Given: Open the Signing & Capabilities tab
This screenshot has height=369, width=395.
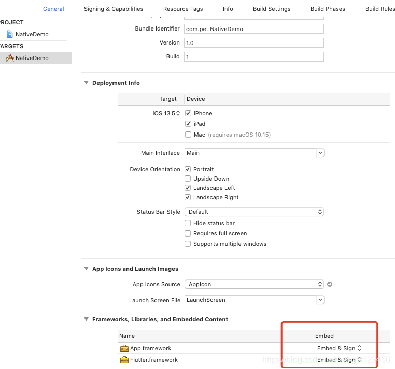Looking at the screenshot, I should pyautogui.click(x=114, y=9).
